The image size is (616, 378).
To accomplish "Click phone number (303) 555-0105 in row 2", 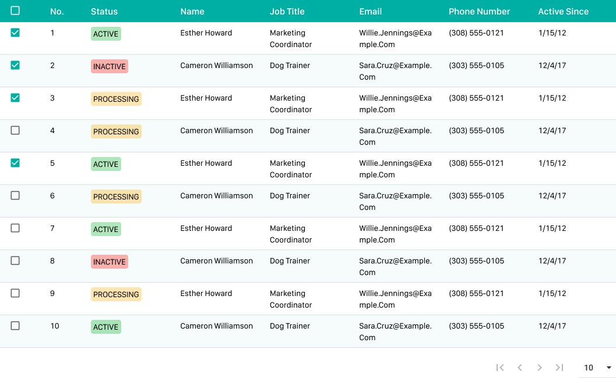I will point(476,66).
